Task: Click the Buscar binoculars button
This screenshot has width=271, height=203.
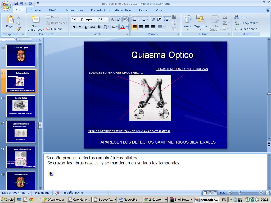Action: coord(241,17)
